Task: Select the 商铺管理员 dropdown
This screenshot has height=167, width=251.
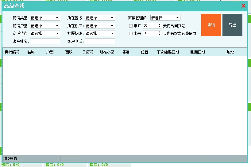Action: (x=165, y=18)
